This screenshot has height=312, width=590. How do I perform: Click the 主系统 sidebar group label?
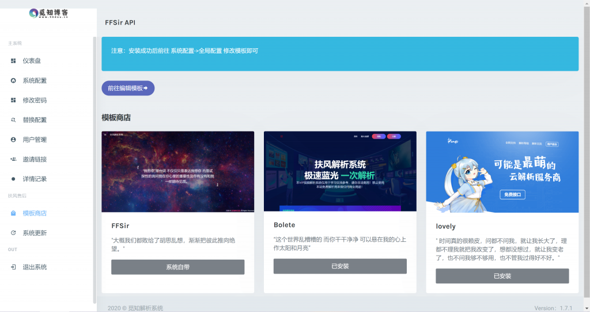point(15,43)
